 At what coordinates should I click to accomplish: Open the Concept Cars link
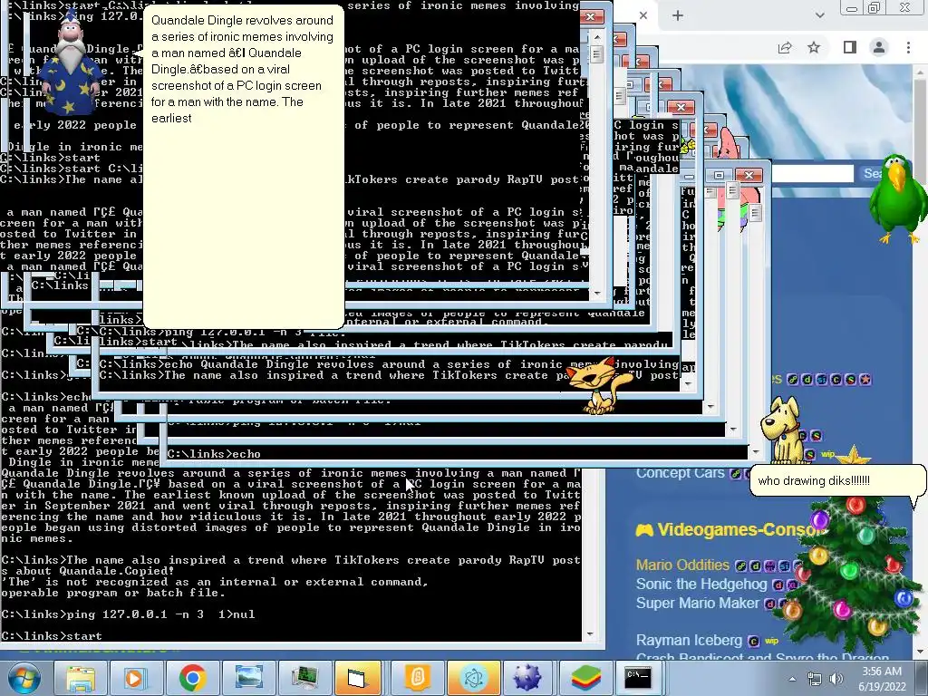680,473
